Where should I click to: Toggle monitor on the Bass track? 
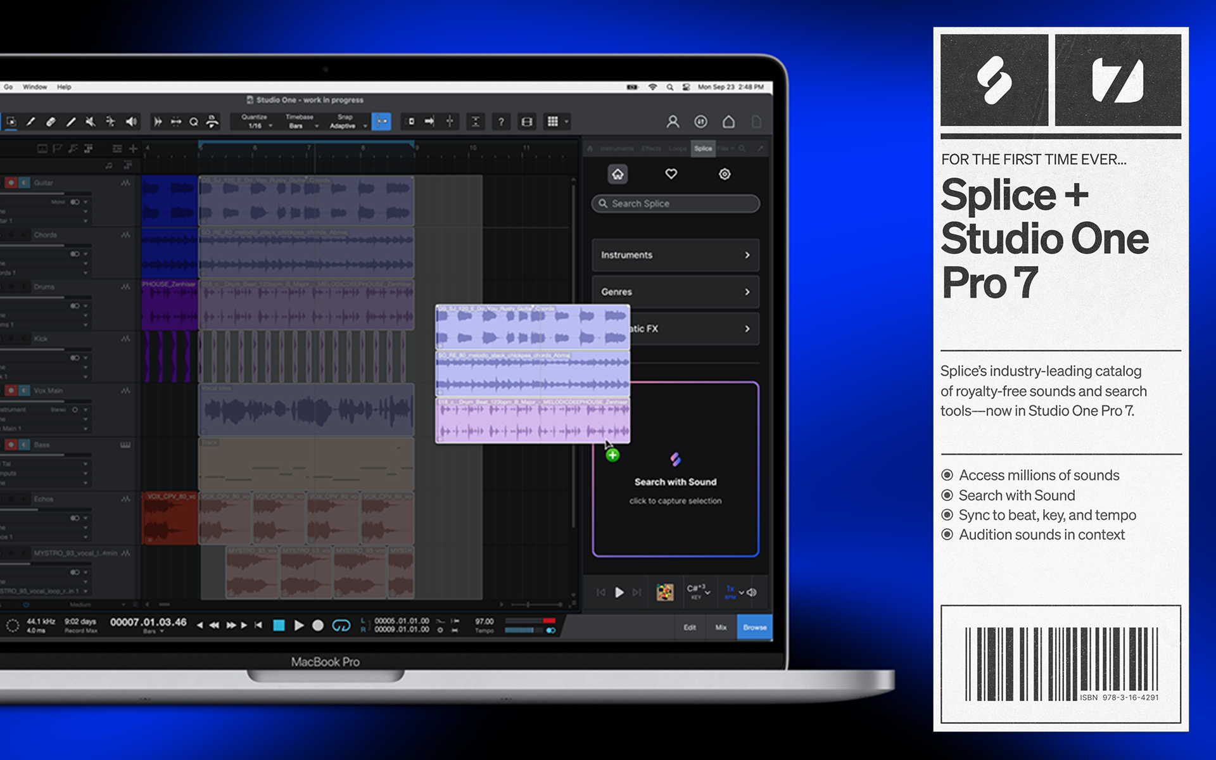pyautogui.click(x=23, y=445)
